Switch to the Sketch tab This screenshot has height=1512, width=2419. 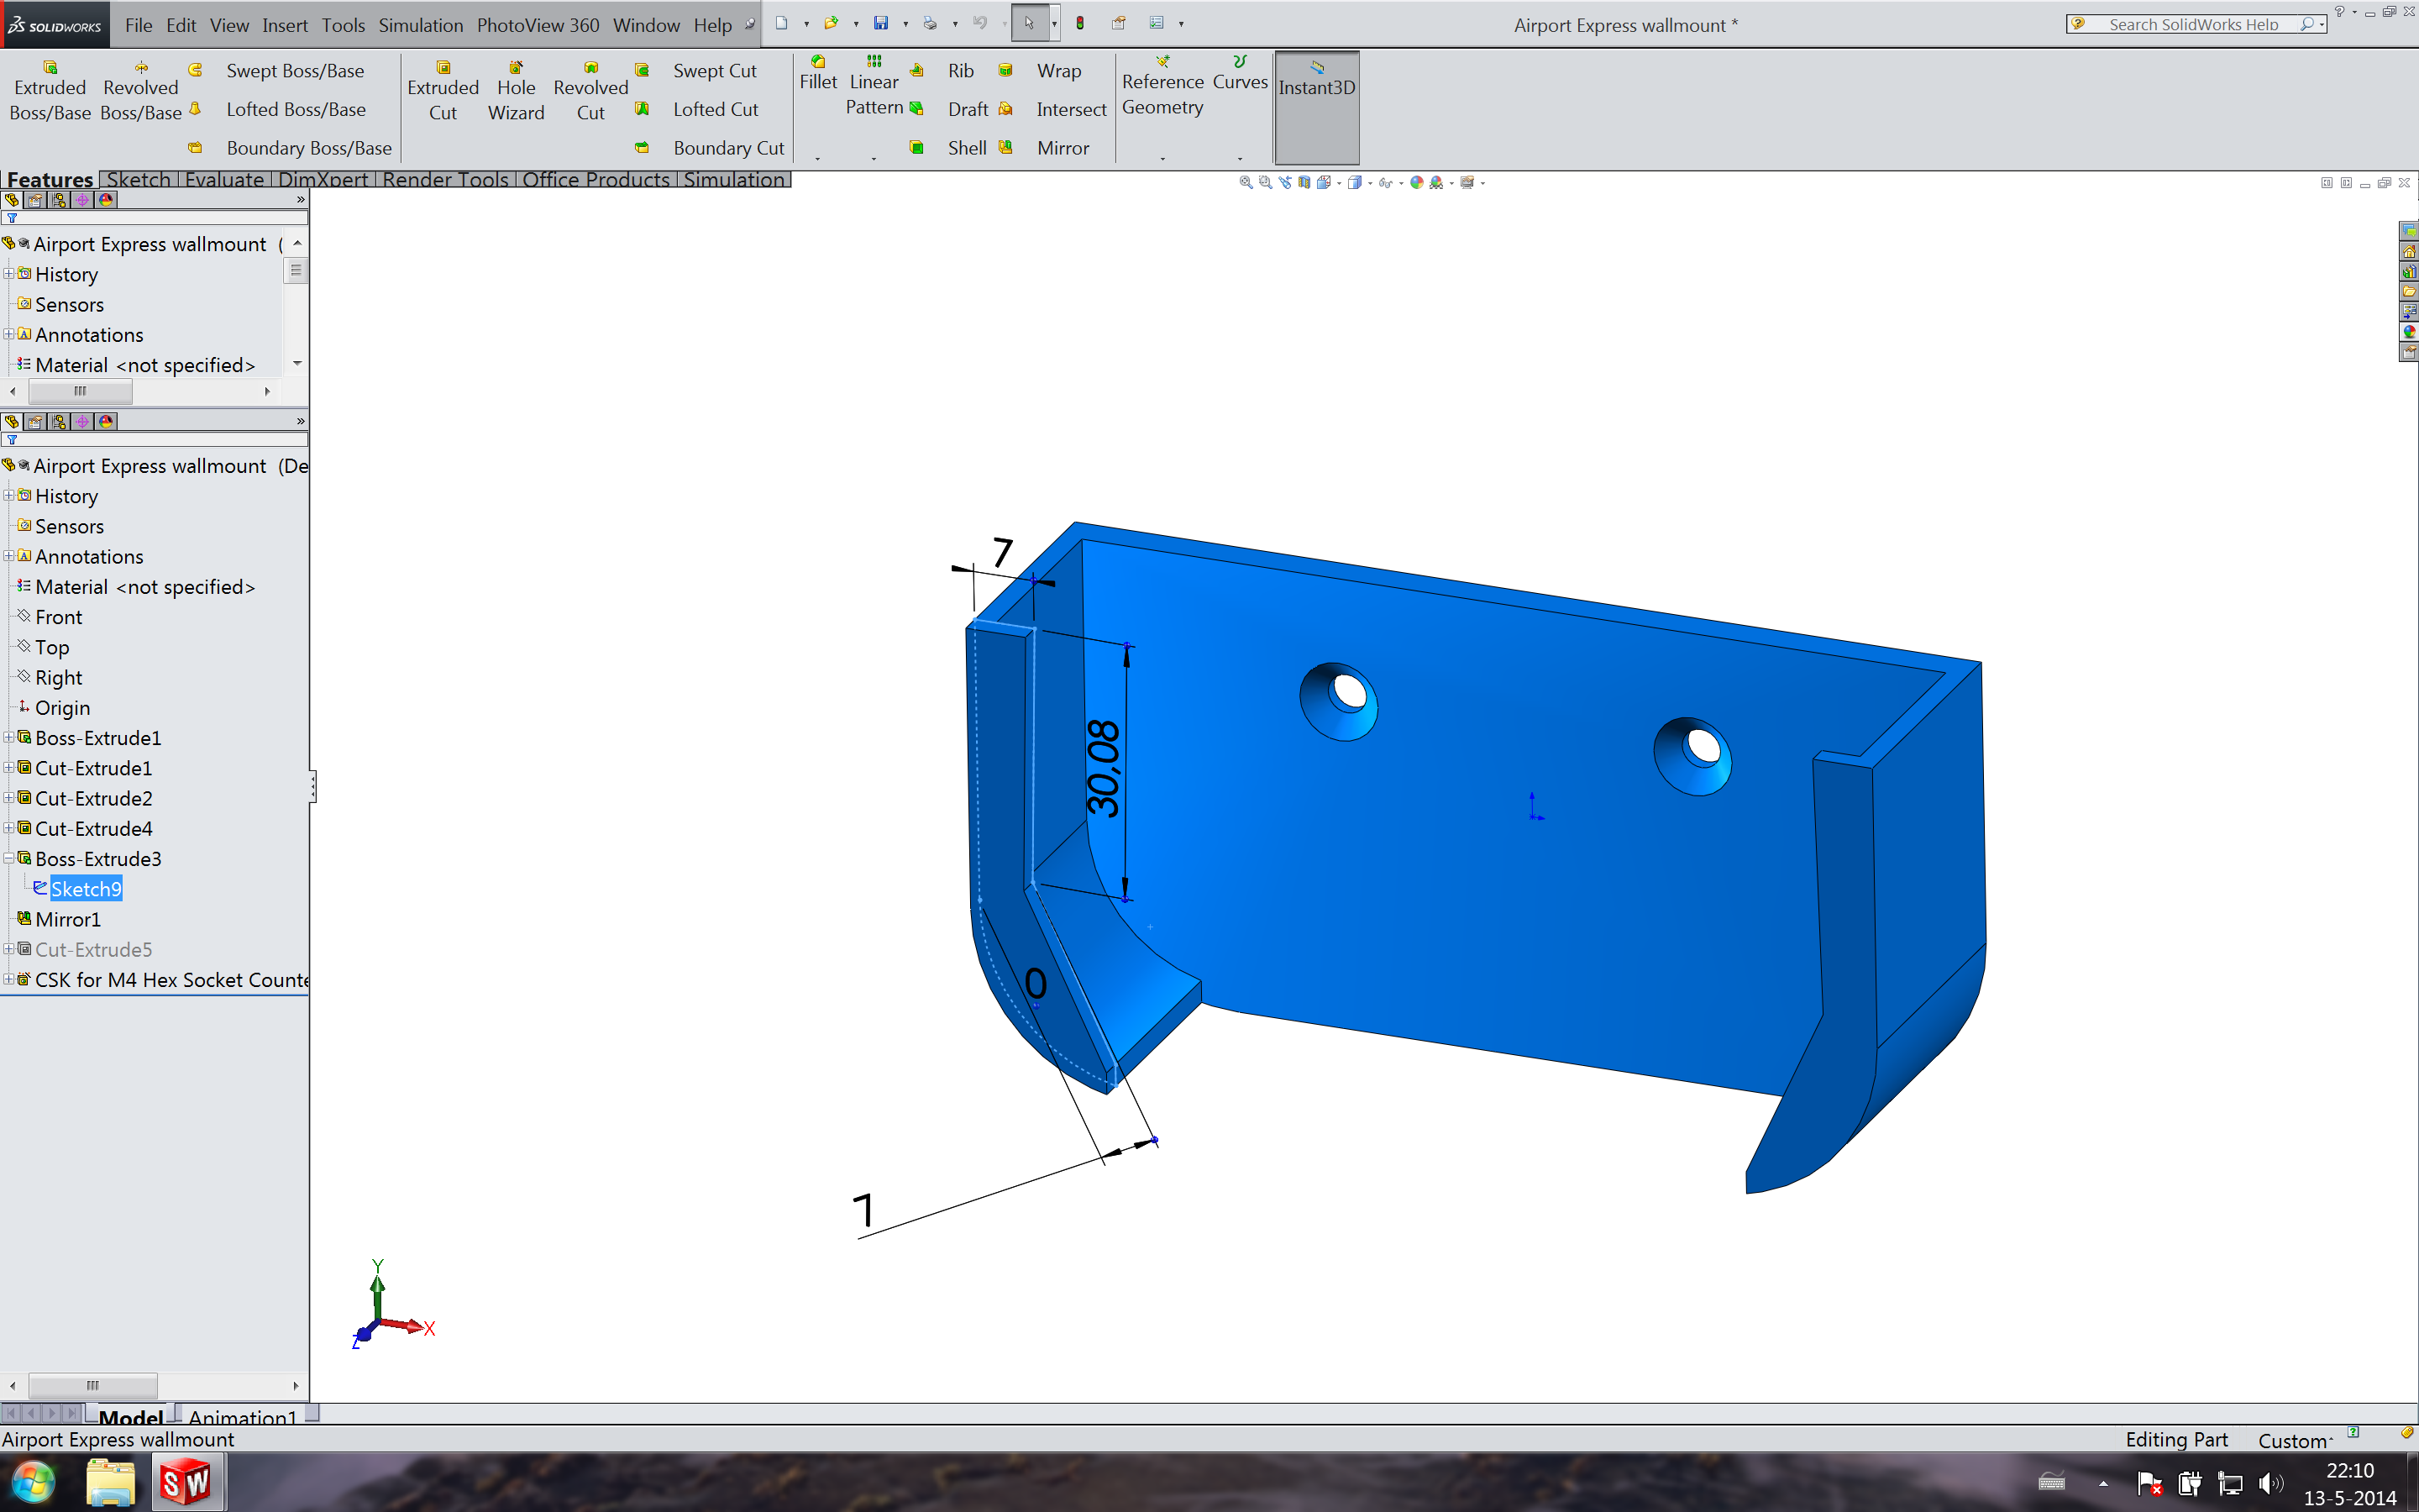coord(138,179)
